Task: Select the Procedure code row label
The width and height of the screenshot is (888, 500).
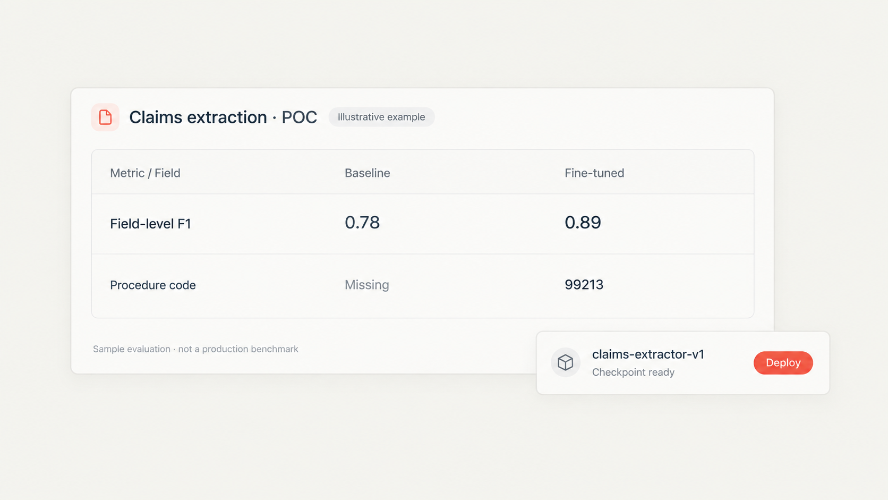Action: click(x=153, y=285)
